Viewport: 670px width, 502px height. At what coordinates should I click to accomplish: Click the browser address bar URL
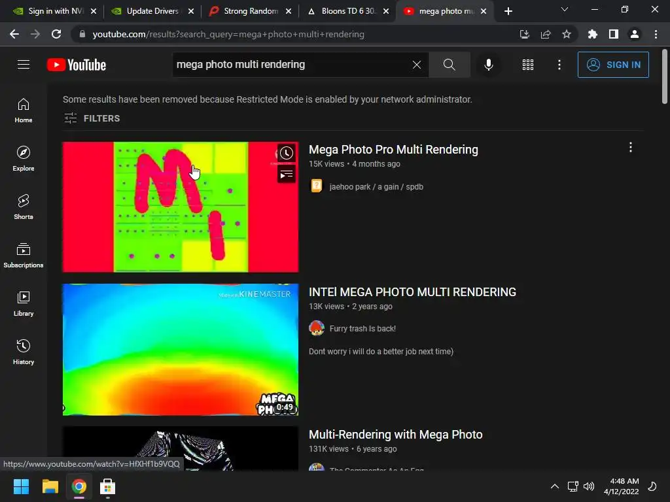point(228,34)
